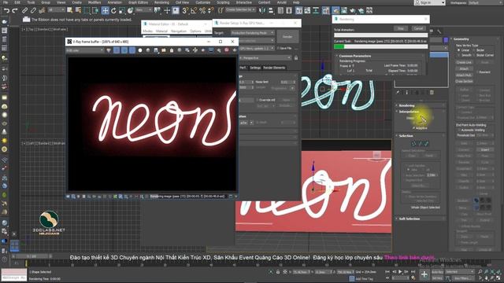Click the stop render icon in frame buffer
The width and height of the screenshot is (504, 283).
tap(227, 50)
